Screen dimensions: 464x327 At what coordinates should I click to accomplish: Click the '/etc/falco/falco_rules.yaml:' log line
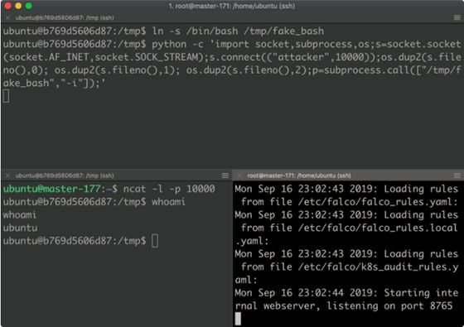pos(349,202)
